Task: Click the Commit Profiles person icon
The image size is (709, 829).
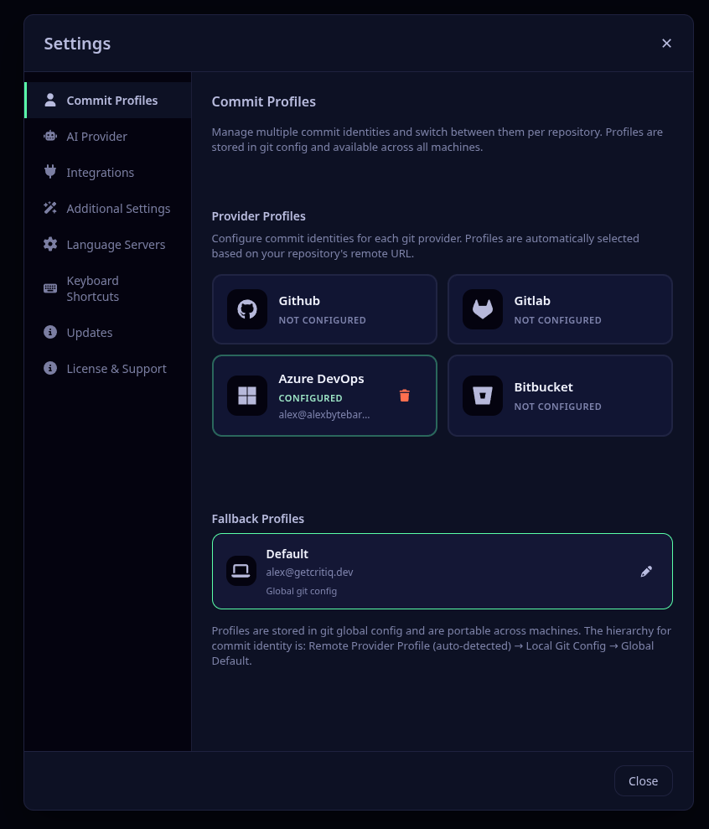Action: [x=50, y=100]
